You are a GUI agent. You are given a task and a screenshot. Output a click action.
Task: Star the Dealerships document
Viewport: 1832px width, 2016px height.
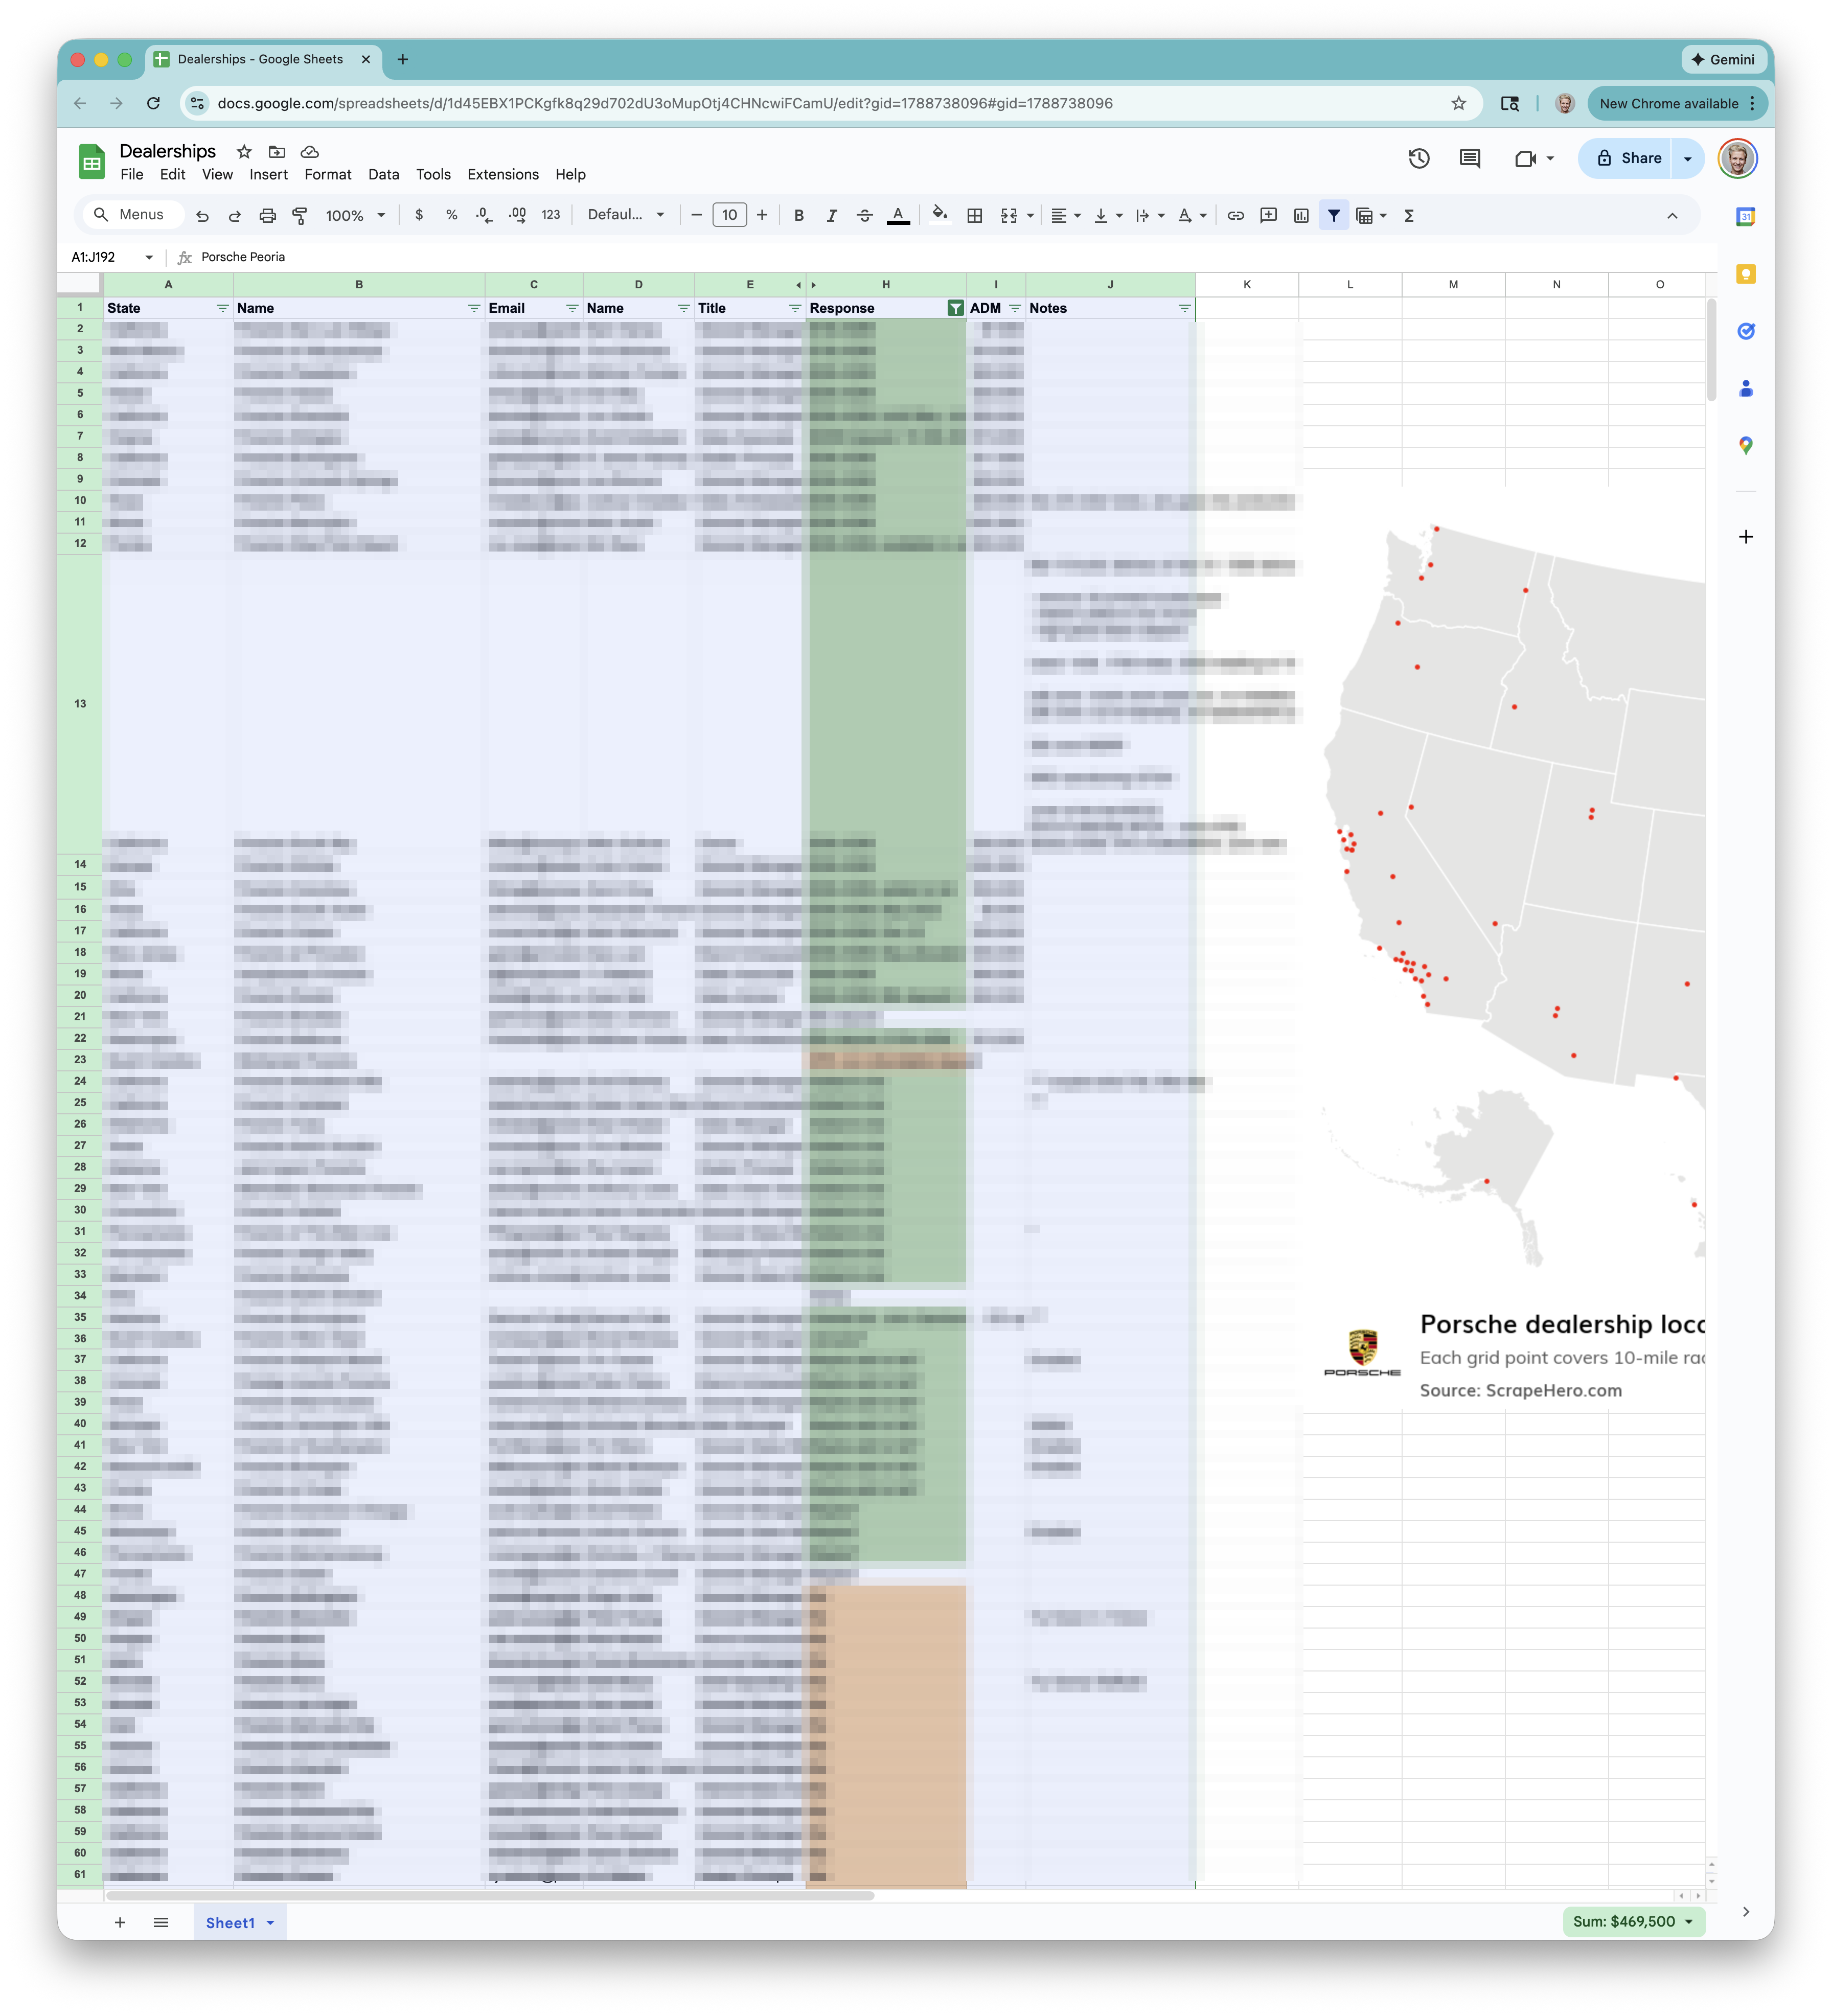(244, 151)
